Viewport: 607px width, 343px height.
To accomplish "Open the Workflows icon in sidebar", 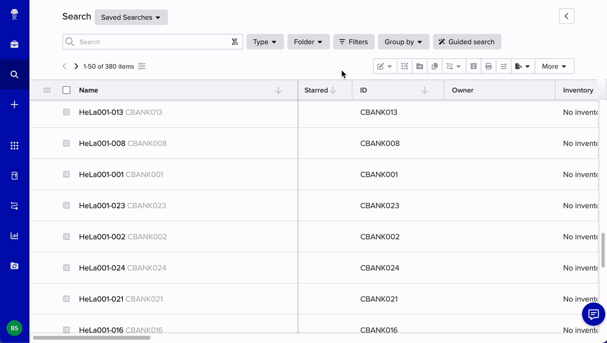I will [14, 206].
